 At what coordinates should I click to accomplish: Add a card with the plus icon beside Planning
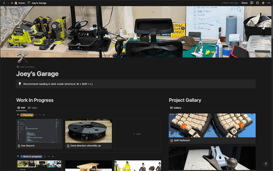click(44, 115)
